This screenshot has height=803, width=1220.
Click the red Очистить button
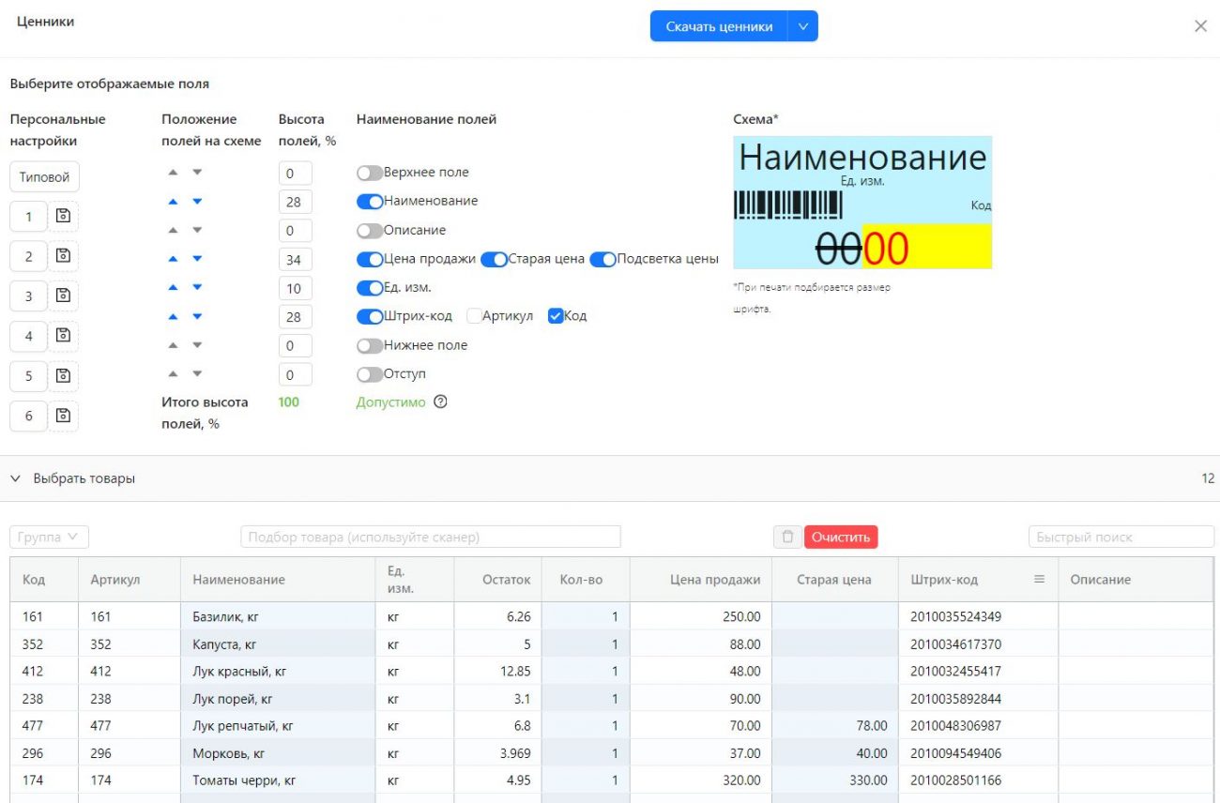pos(841,538)
